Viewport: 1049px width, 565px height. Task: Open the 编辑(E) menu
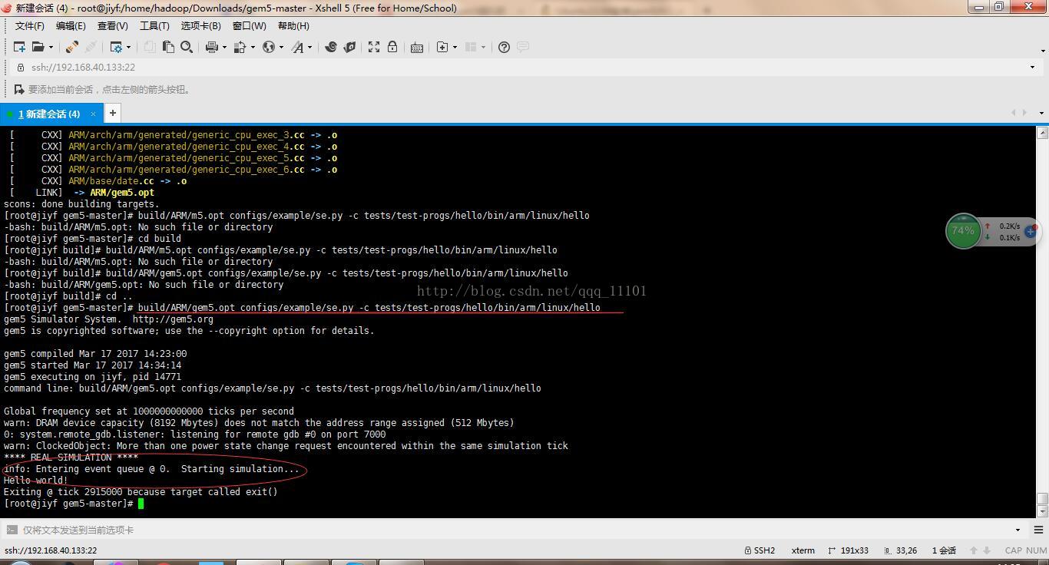(x=71, y=26)
